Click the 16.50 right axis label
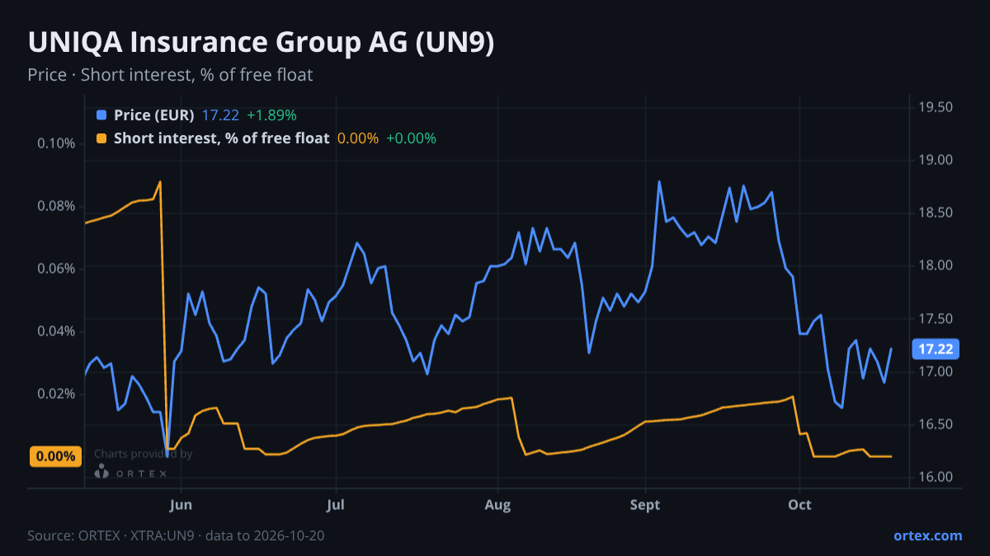 pyautogui.click(x=936, y=424)
